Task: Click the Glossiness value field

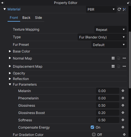Action: (x=107, y=105)
